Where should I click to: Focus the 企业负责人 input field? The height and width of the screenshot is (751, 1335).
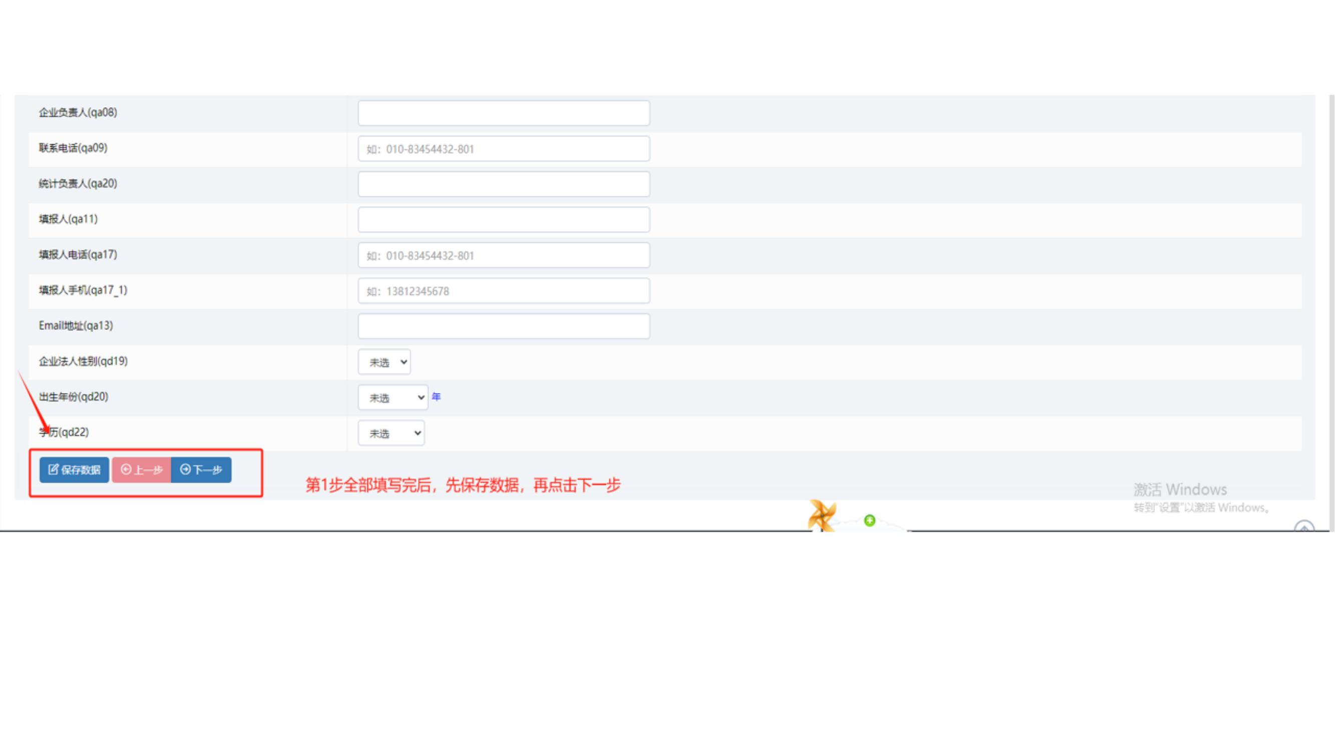click(x=503, y=113)
